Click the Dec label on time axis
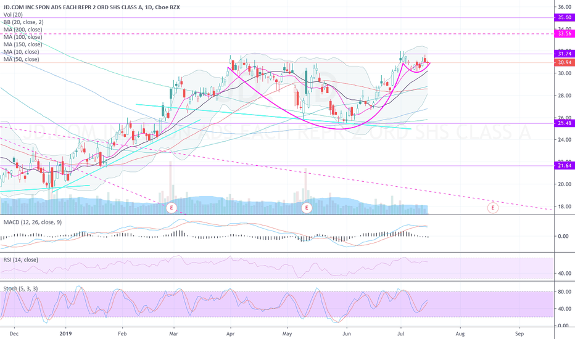Viewport: 575px width, 339px height. (14, 333)
